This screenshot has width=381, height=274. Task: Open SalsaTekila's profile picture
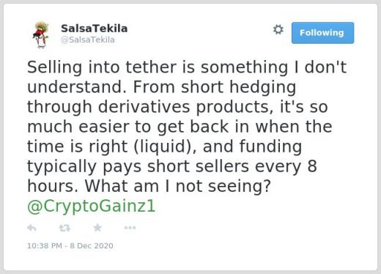[41, 34]
